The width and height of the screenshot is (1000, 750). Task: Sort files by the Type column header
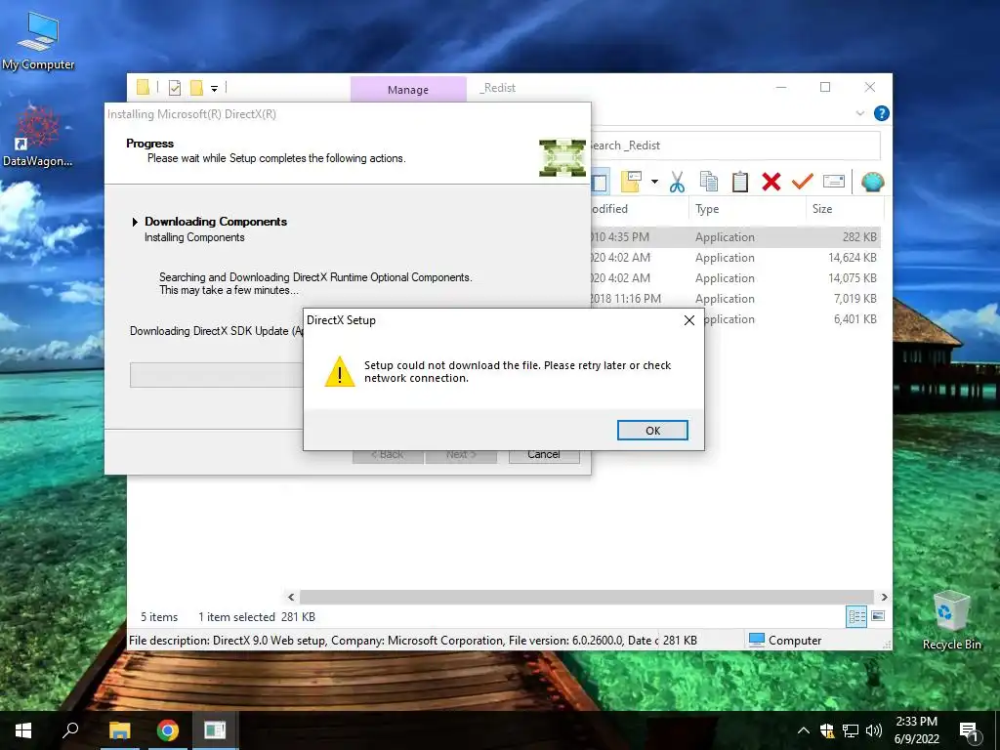[747, 209]
